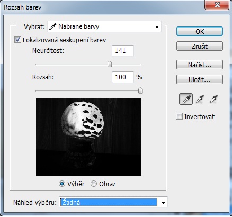Click the Neurčitost value field

[123, 51]
